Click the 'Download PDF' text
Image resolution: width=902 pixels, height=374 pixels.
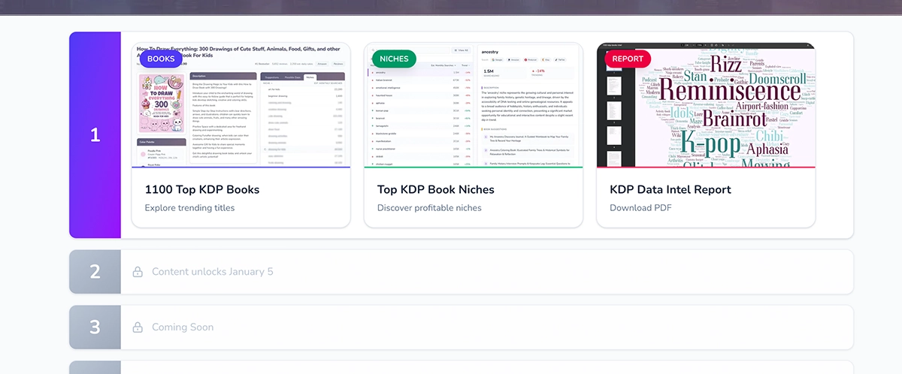[x=640, y=208]
